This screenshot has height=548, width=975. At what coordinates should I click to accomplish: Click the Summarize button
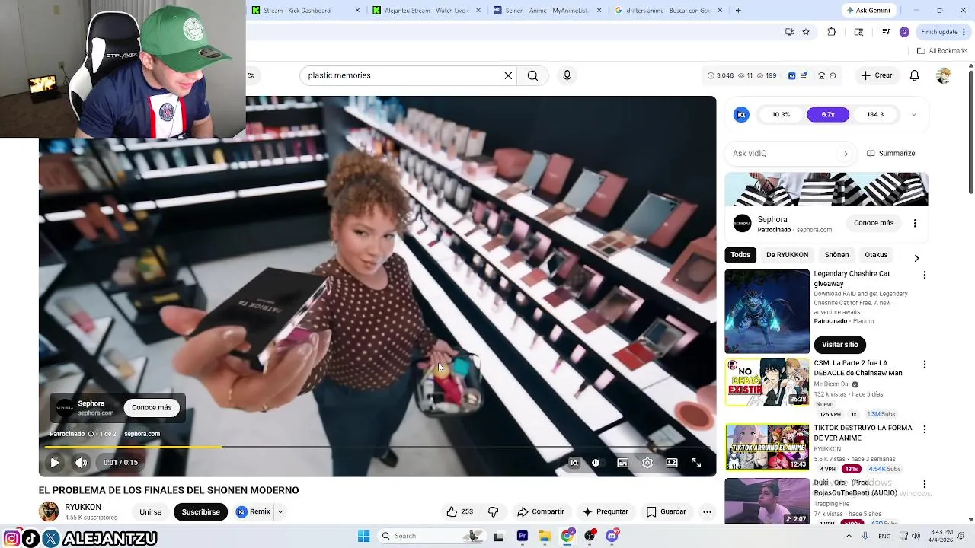coord(890,153)
